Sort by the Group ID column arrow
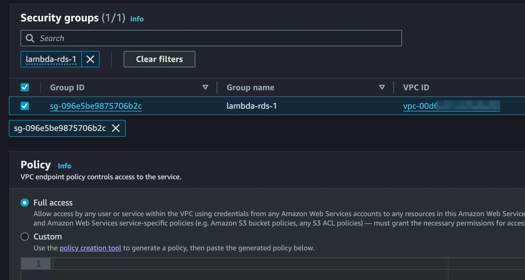This screenshot has height=280, width=525. coord(205,87)
